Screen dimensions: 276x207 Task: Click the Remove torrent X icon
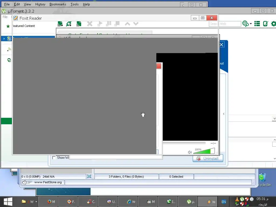coord(90,24)
